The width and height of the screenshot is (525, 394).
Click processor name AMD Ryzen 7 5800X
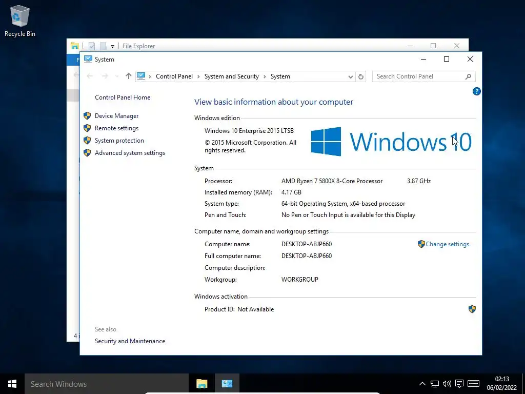[332, 181]
